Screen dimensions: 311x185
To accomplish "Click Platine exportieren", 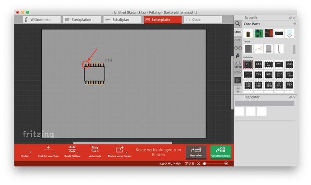I will point(119,152).
